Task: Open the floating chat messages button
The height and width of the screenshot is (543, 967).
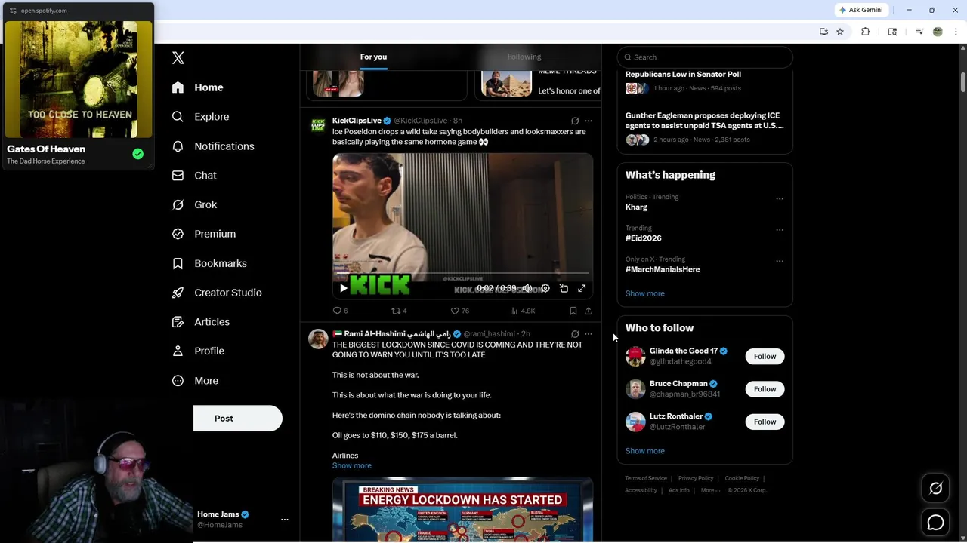Action: coord(935,522)
